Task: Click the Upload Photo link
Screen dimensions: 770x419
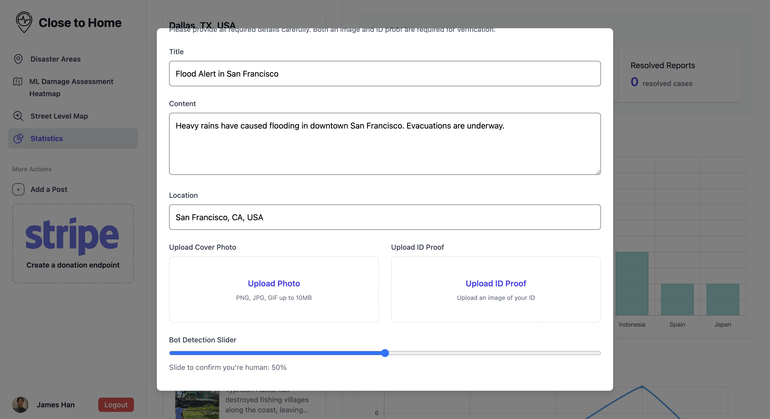Action: click(274, 283)
